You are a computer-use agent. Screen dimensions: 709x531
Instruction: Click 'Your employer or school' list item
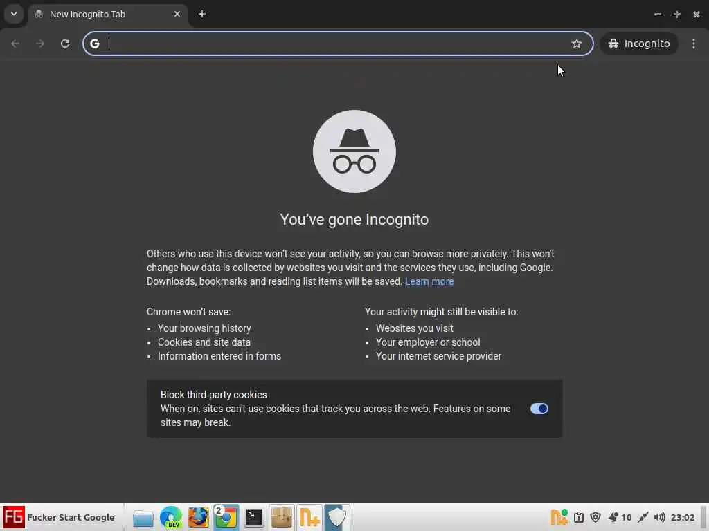click(x=428, y=342)
